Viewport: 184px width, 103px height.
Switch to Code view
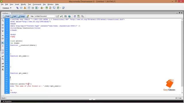point(6,16)
